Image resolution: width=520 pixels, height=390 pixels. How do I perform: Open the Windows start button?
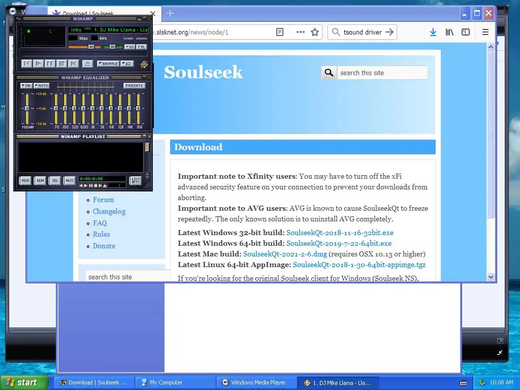coord(24,383)
